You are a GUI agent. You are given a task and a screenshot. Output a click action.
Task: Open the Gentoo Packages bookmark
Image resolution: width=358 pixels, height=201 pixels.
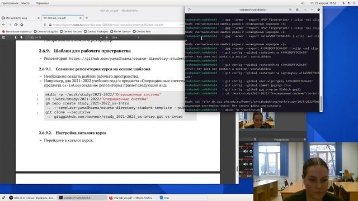coord(96,31)
